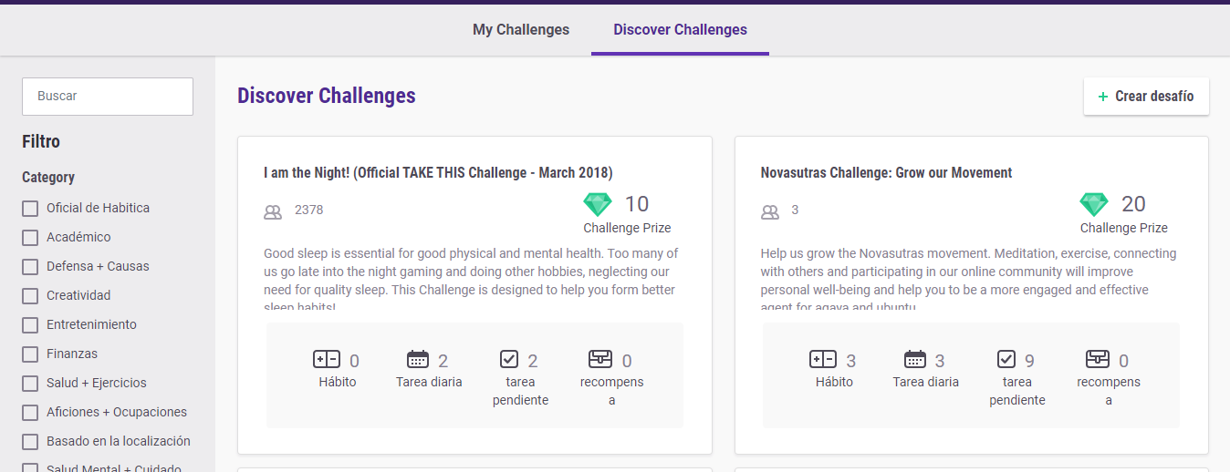Viewport: 1230px width, 472px height.
Task: Enable the Académico filter checkbox
Action: coord(30,238)
